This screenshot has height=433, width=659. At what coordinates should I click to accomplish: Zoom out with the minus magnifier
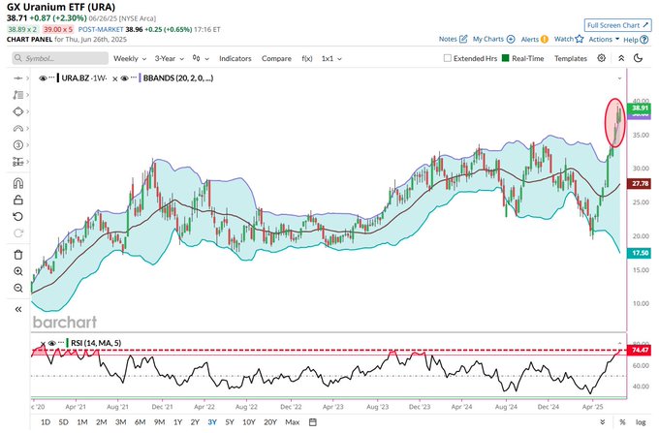18,288
